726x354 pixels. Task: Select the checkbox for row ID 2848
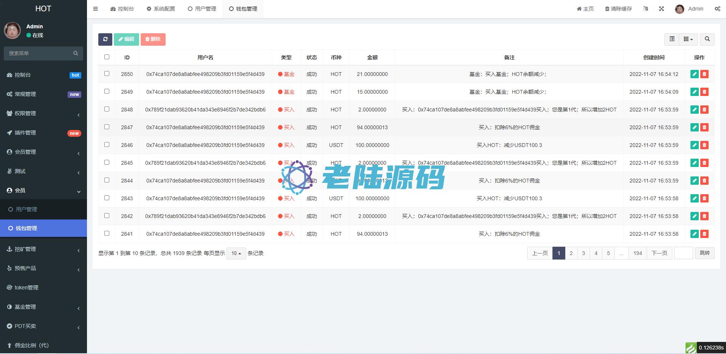(107, 109)
